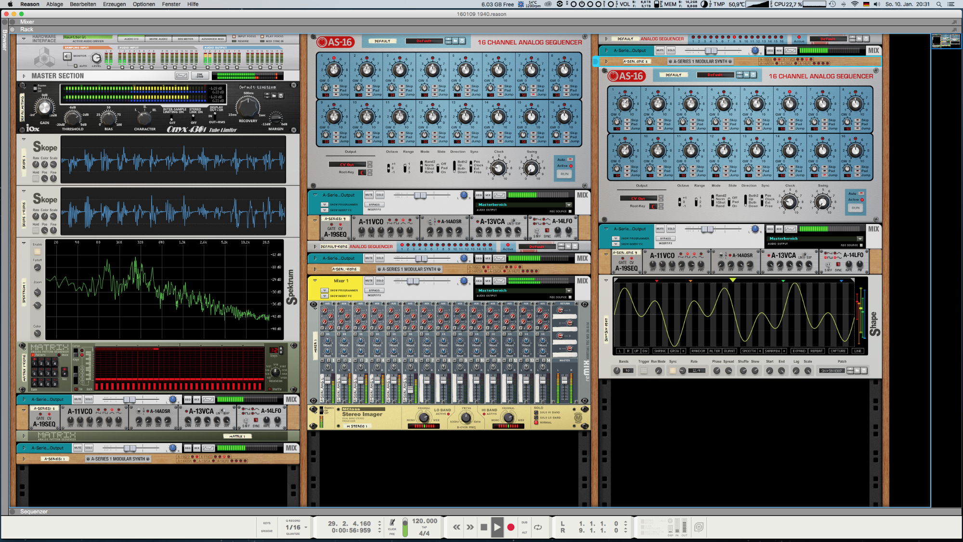The image size is (963, 542).
Task: Toggle loop mode in the transport
Action: tap(538, 527)
